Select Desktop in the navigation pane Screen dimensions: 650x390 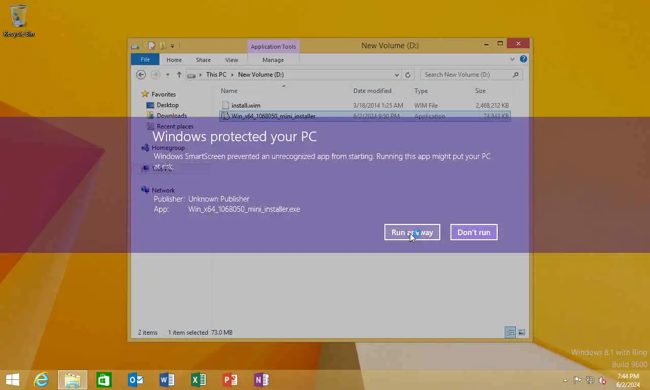pyautogui.click(x=168, y=105)
